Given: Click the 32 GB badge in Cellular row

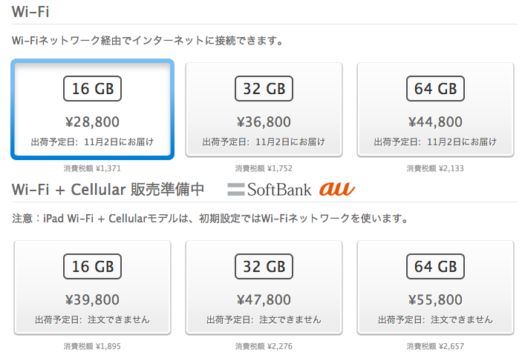Looking at the screenshot, I should (264, 266).
